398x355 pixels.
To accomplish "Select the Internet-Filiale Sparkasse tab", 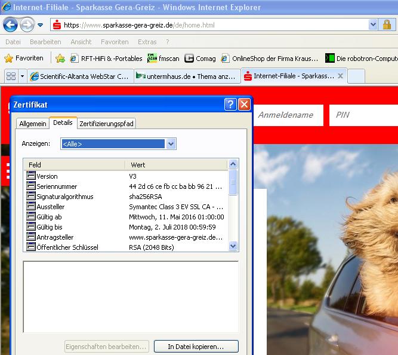I will [x=289, y=76].
